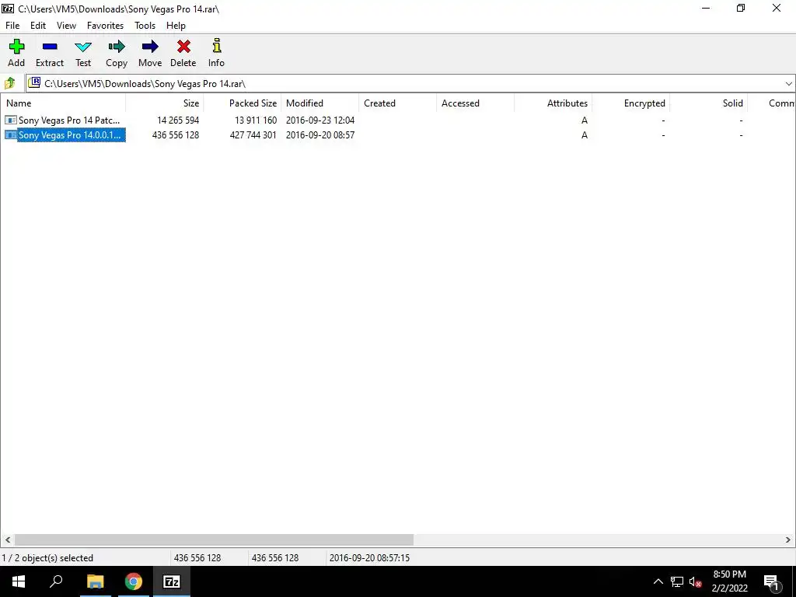Sort by Accessed column header
Screen dimensions: 796x597
(475, 103)
